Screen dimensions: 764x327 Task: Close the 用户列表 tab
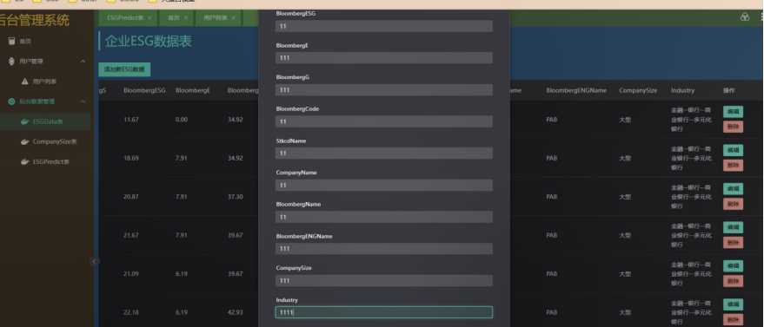click(x=234, y=18)
